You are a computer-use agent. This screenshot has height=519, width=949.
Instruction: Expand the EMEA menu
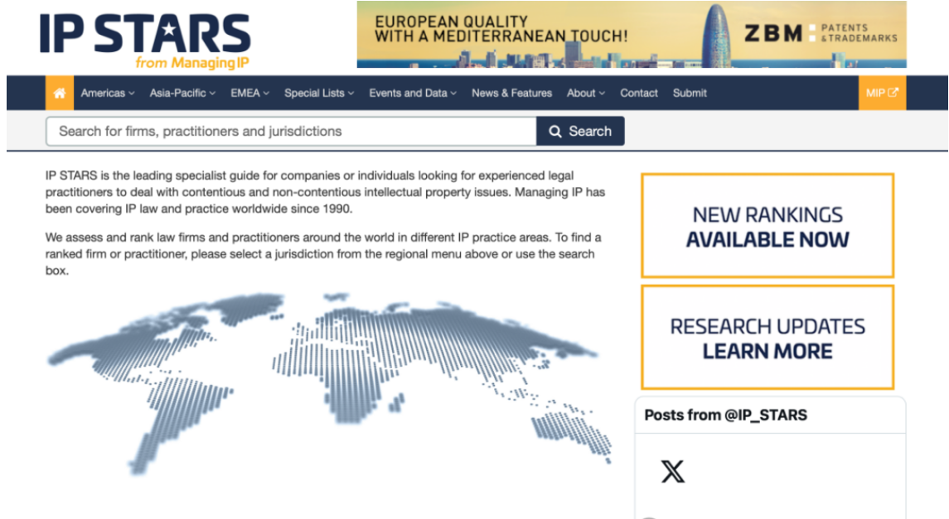tap(249, 93)
